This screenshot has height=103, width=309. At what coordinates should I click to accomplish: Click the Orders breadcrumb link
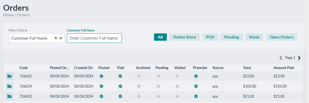pos(23,15)
